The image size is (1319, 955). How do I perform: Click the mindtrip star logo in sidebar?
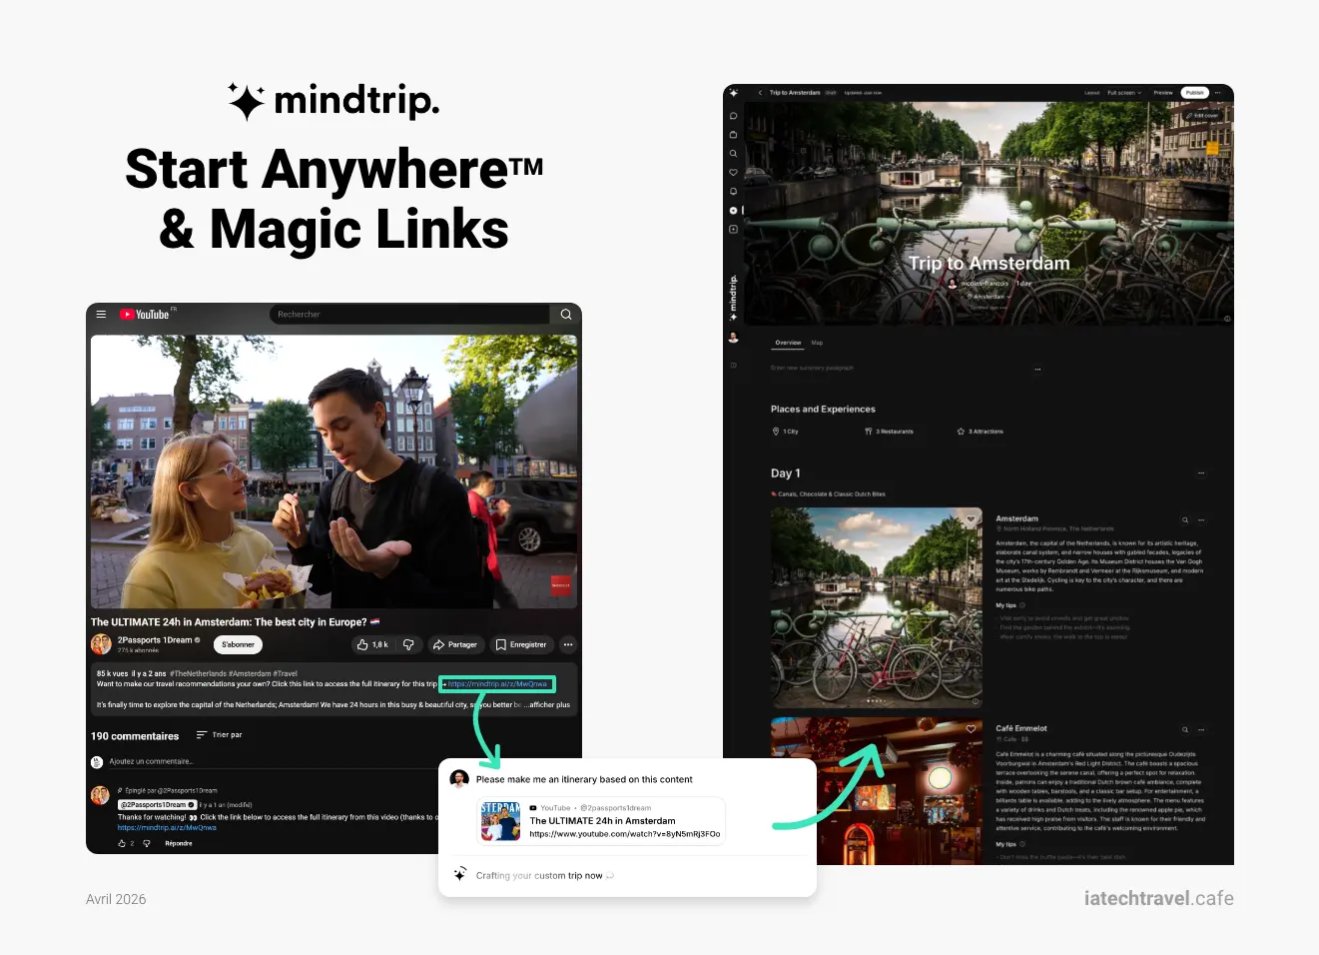tap(733, 93)
